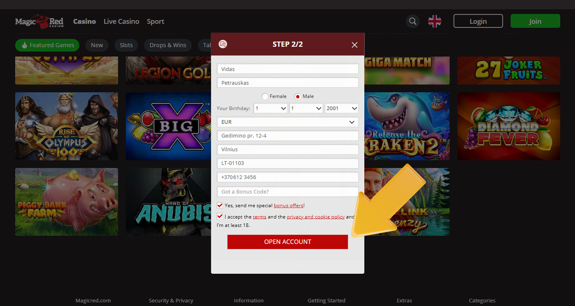
Task: Select the Slots category
Action: pyautogui.click(x=126, y=45)
